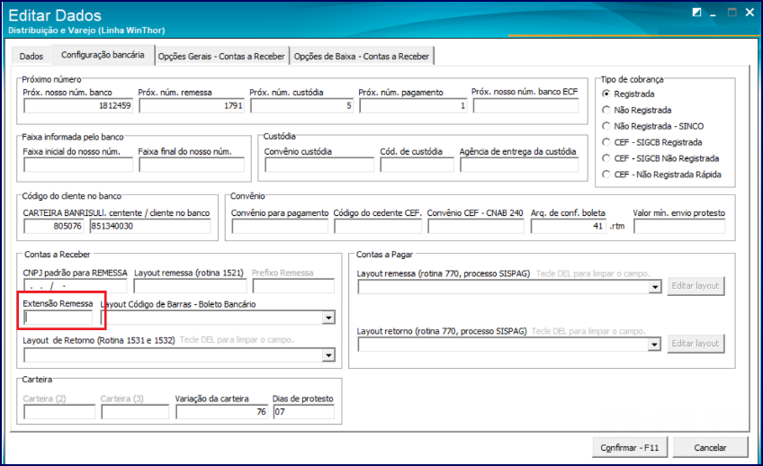This screenshot has height=466, width=763.
Task: Click Faixa inicial do nosso núm. field
Action: click(x=78, y=165)
